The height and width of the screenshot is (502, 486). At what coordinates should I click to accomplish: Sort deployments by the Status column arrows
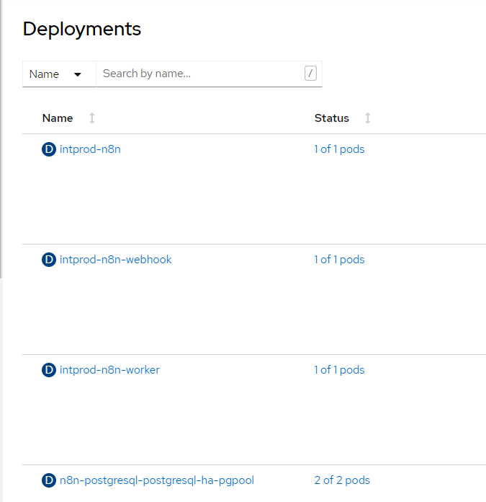368,118
